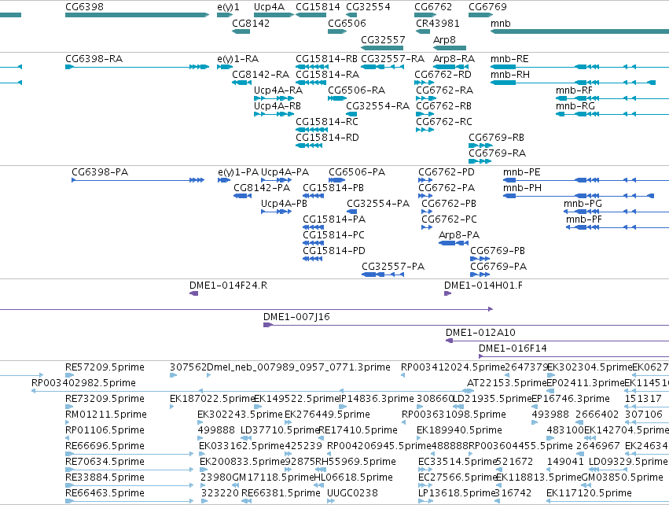Click protein mnb-PH label

pos(522,188)
